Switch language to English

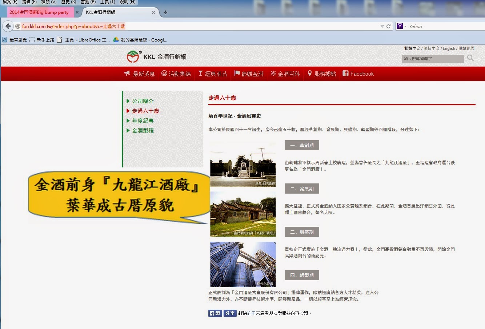point(449,48)
